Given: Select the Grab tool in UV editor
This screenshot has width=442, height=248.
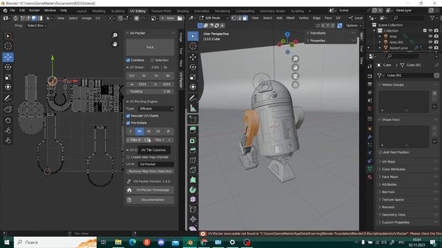Looking at the screenshot, I should [8, 121].
